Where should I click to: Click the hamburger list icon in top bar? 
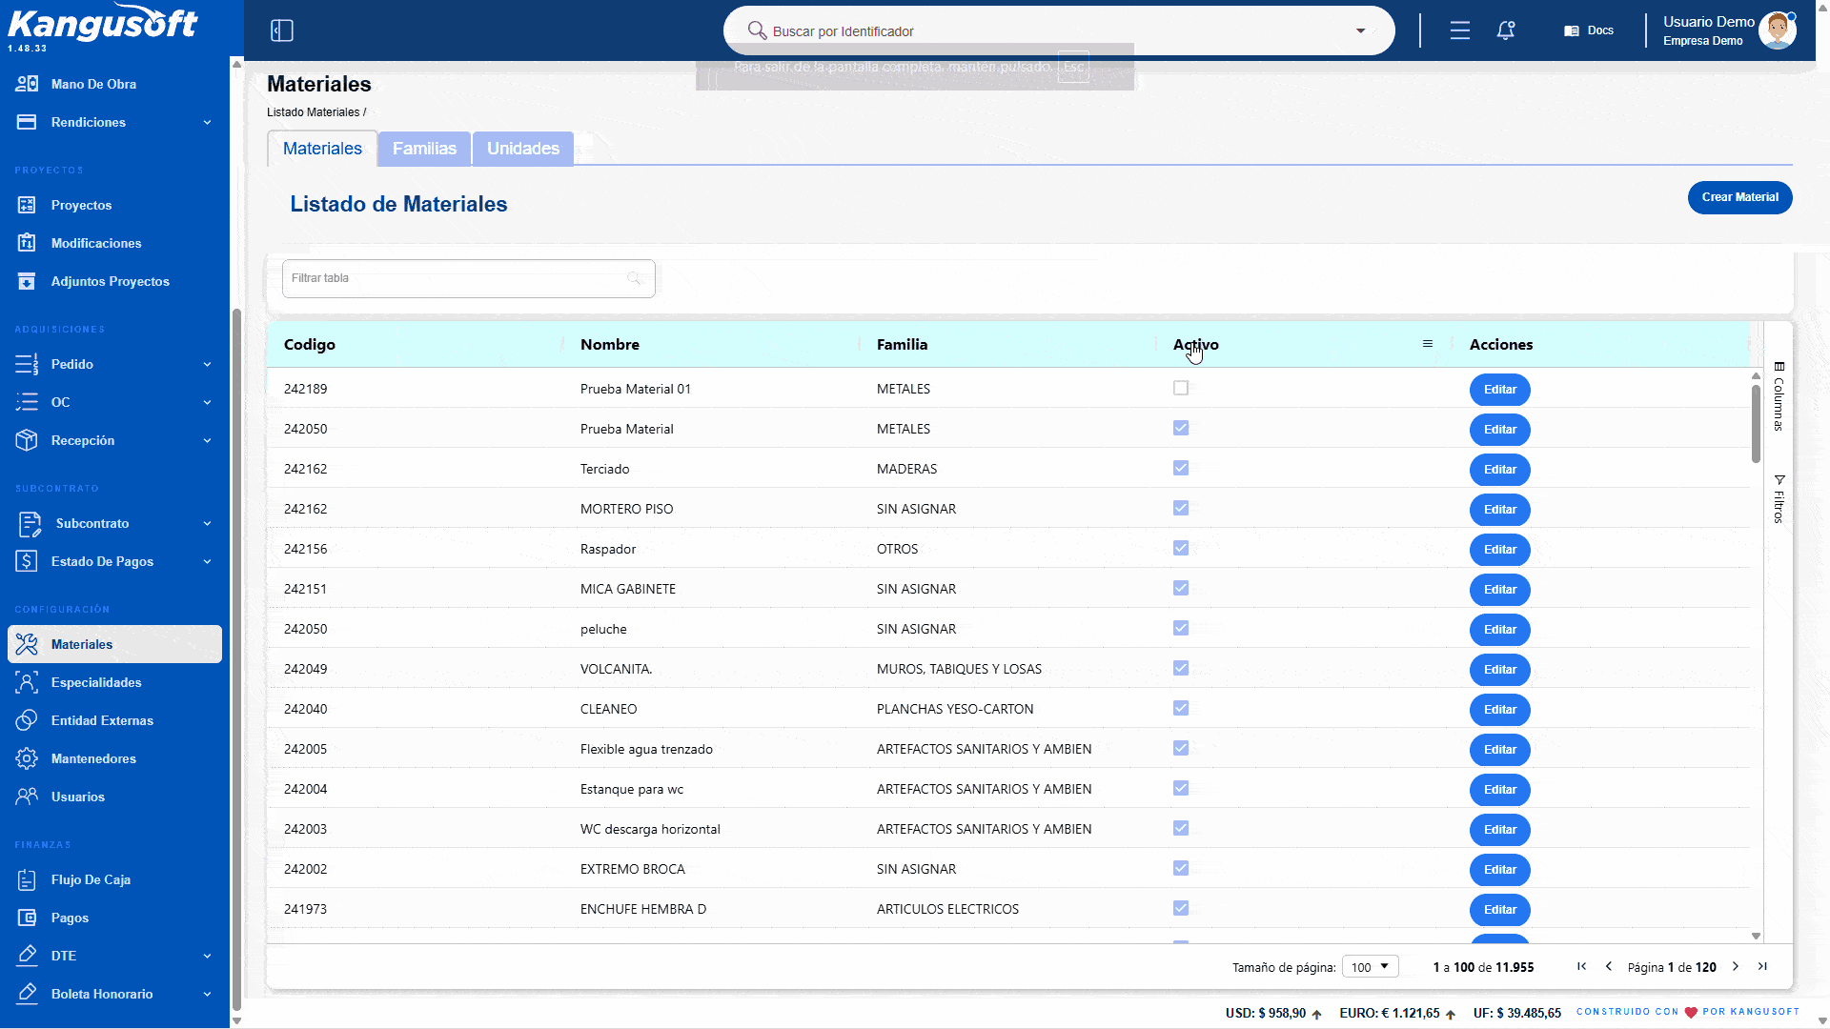click(x=1460, y=30)
